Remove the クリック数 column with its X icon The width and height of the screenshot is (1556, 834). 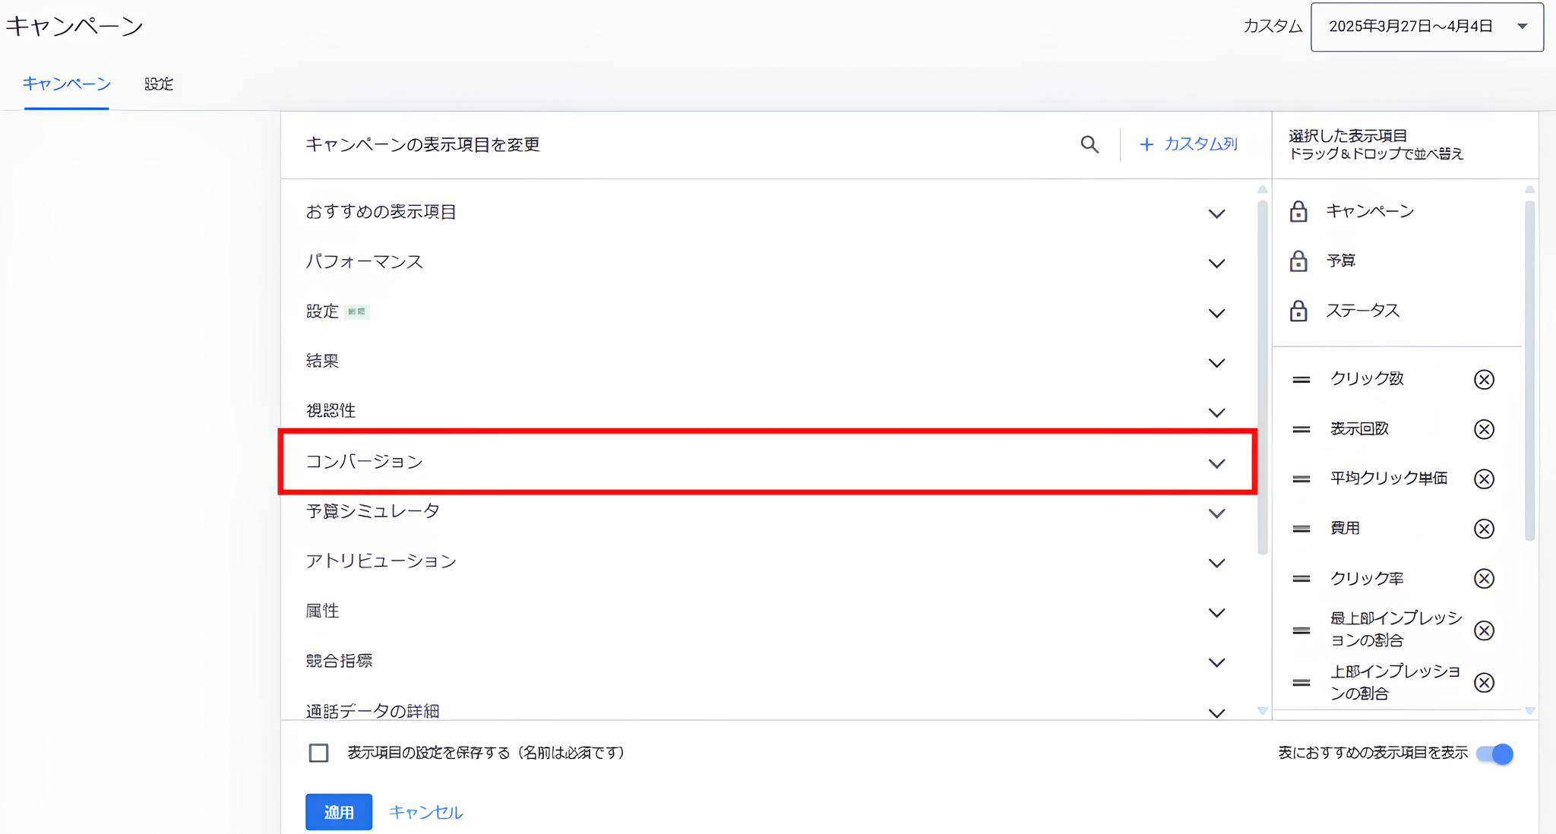[x=1484, y=379]
